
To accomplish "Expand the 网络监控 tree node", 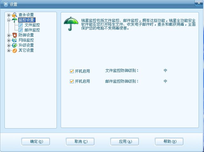I will 9,40.
